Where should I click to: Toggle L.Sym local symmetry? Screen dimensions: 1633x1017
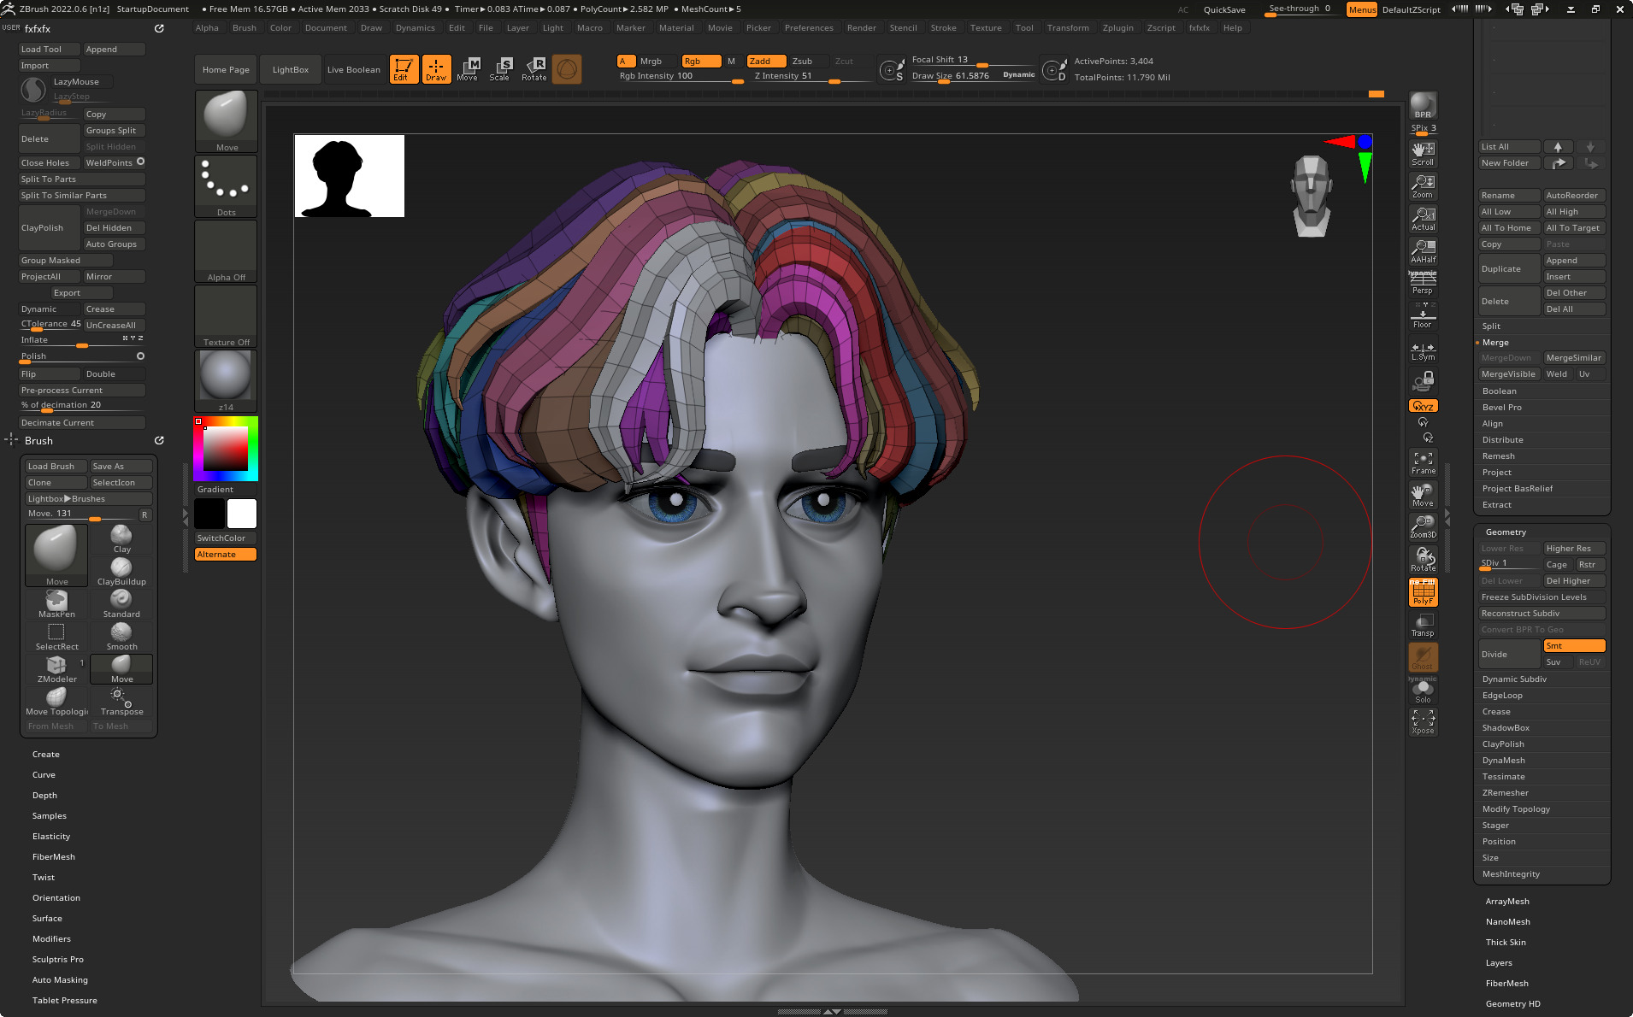[1423, 351]
